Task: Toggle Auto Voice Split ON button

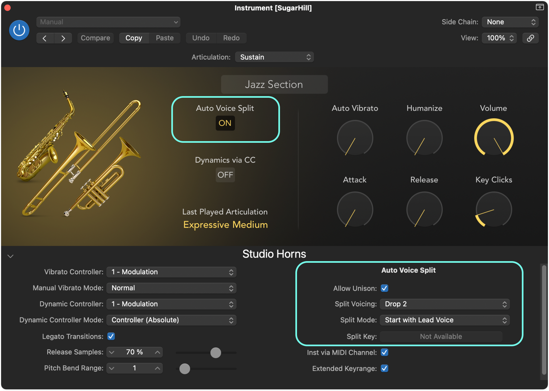Action: (225, 123)
